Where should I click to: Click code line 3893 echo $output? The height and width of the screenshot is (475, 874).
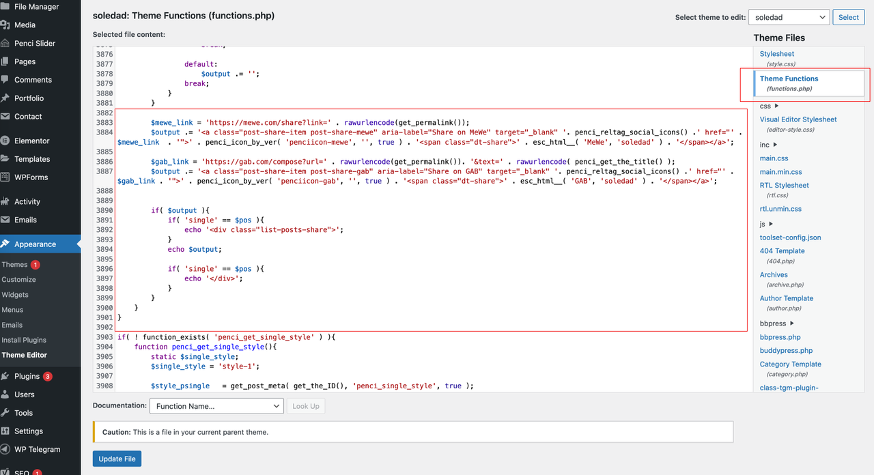[195, 250]
